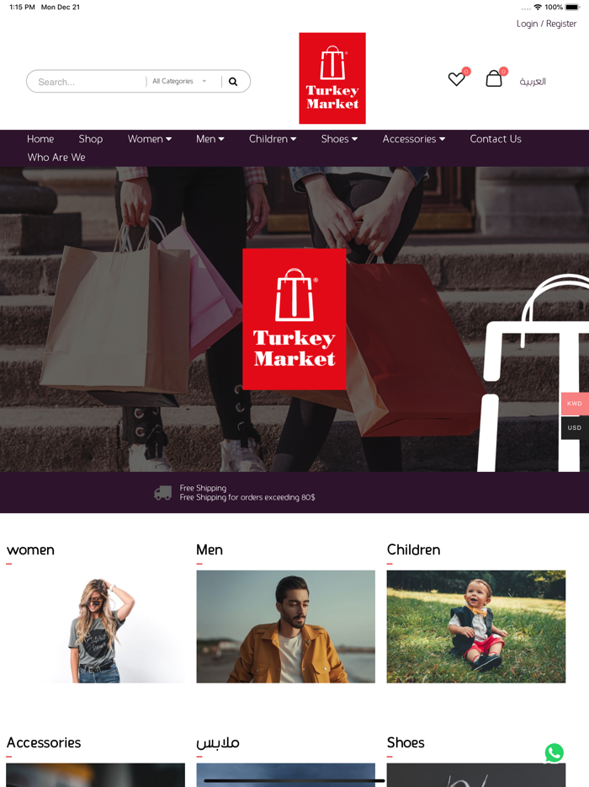The image size is (589, 787).
Task: Switch currency to KWD
Action: (575, 404)
